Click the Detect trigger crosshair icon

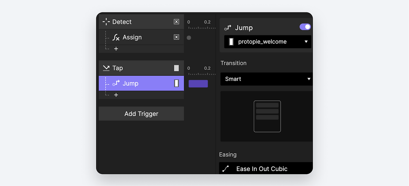pyautogui.click(x=106, y=22)
